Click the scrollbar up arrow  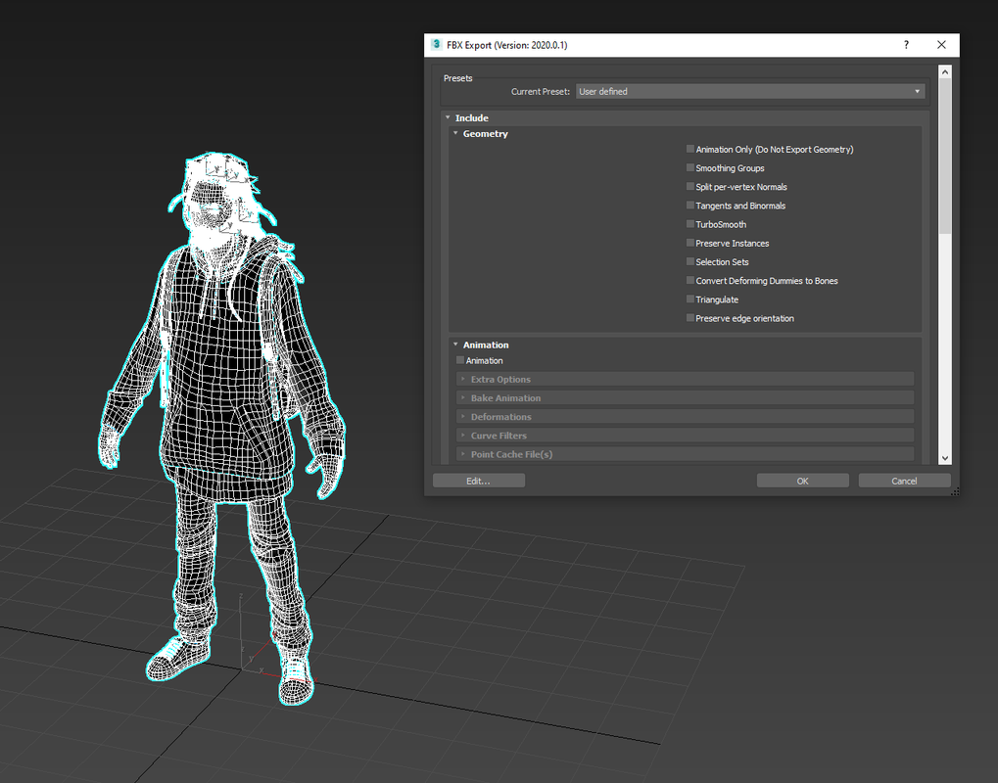pos(945,71)
